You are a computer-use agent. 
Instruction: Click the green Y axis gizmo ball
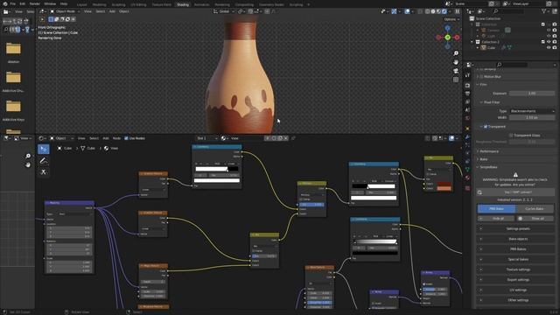[447, 37]
